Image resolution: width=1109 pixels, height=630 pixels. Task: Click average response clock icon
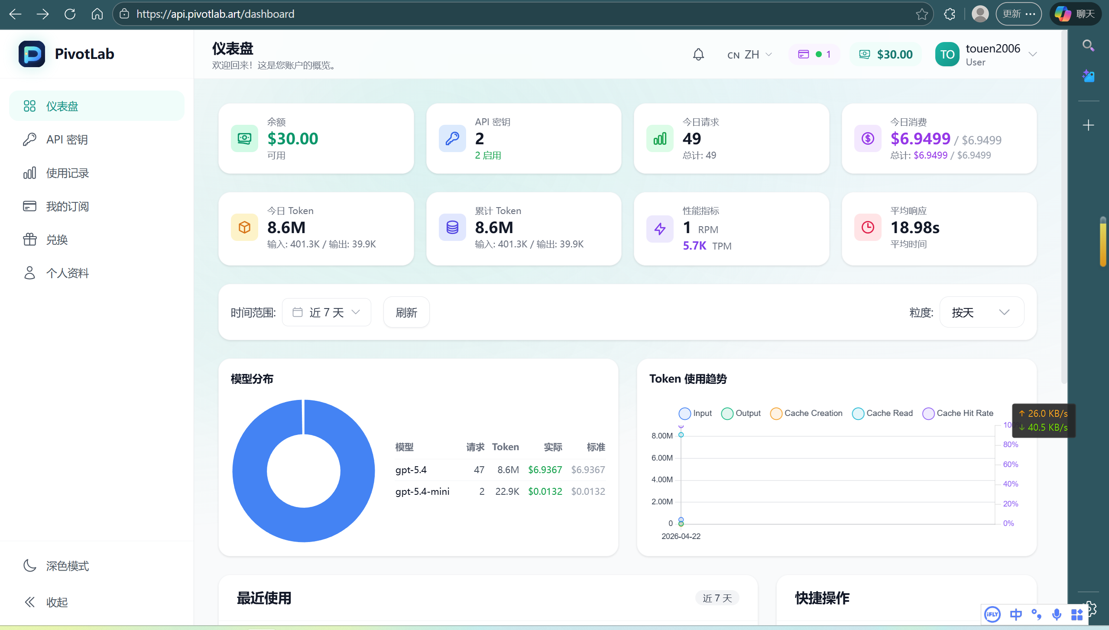[x=868, y=227]
